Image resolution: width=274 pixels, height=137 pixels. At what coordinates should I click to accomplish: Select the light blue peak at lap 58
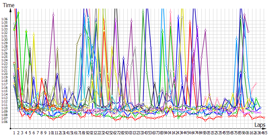click(236, 39)
